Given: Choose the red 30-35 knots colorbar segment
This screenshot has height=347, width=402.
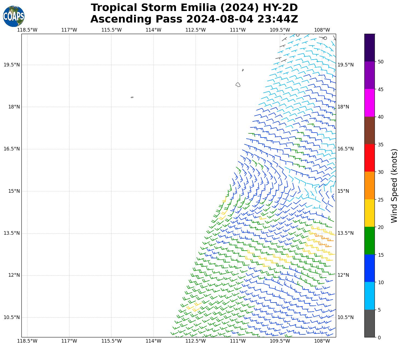Looking at the screenshot, I should pos(369,158).
